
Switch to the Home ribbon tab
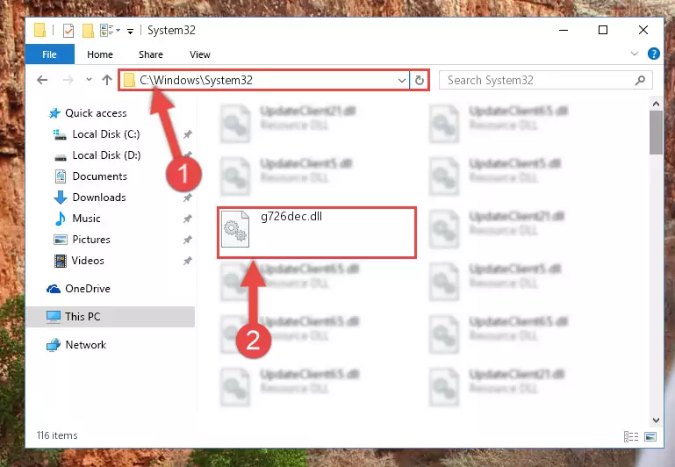pos(100,54)
